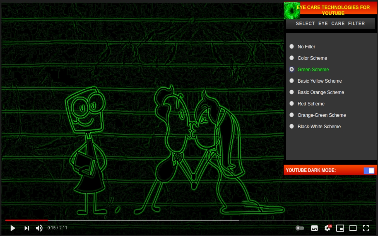Screen dimensions: 378x236
Task: Pick the Basic Orange Scheme filter
Action: coord(292,92)
